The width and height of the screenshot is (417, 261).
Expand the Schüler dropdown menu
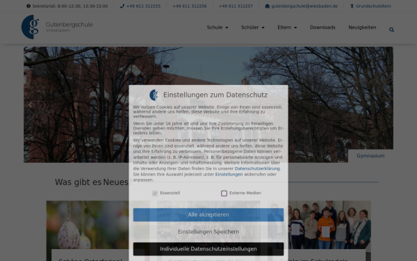click(253, 27)
